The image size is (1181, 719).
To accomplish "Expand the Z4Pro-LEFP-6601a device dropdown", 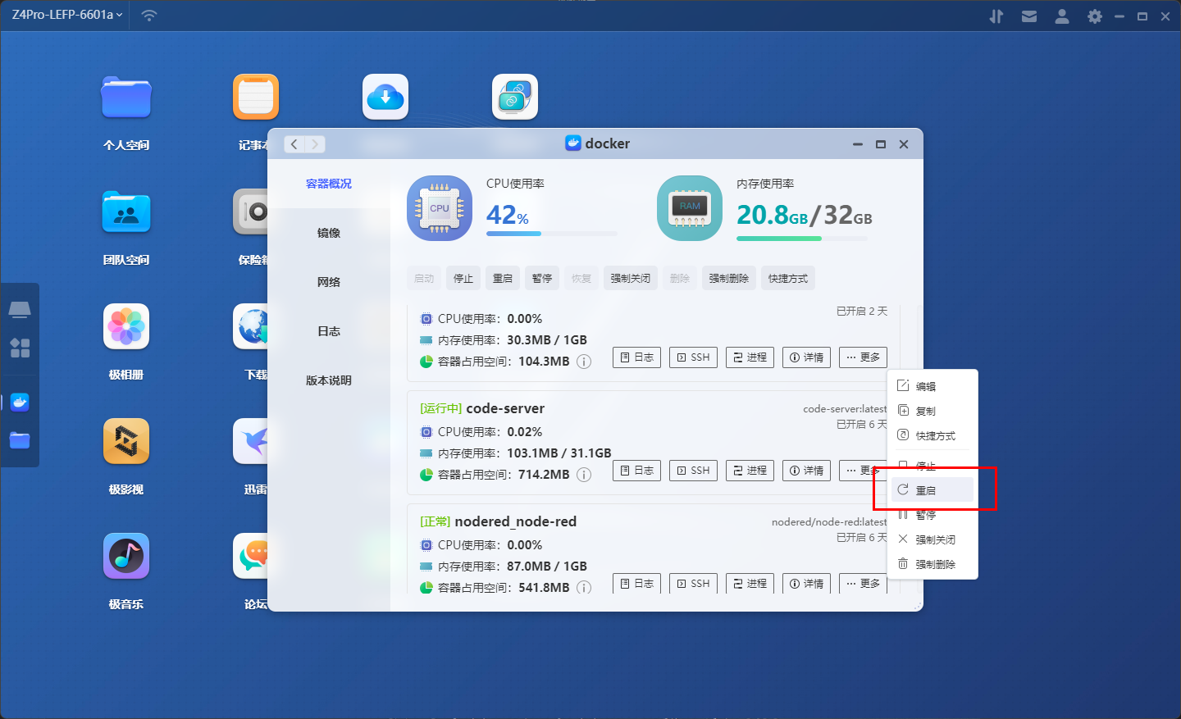I will click(67, 15).
